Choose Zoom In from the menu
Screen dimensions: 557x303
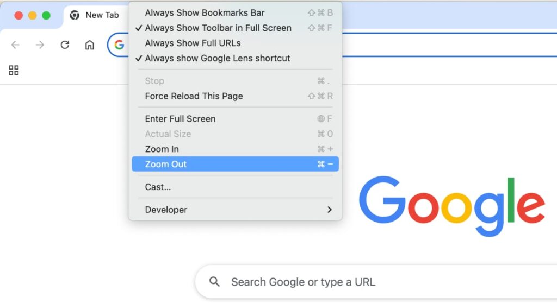[162, 149]
